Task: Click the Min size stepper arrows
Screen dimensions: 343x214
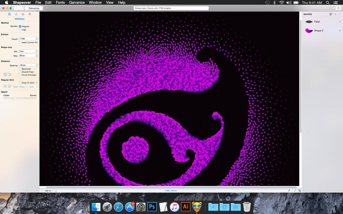Action: coord(37,51)
